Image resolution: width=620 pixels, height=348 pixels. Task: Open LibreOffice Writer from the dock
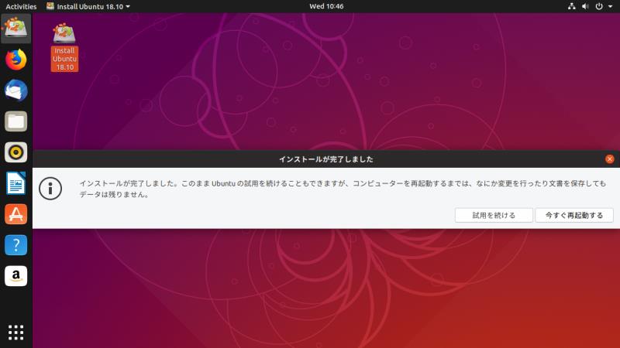pos(15,183)
